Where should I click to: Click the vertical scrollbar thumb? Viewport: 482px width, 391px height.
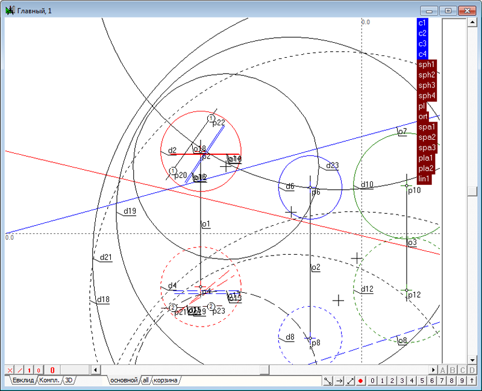pos(472,191)
